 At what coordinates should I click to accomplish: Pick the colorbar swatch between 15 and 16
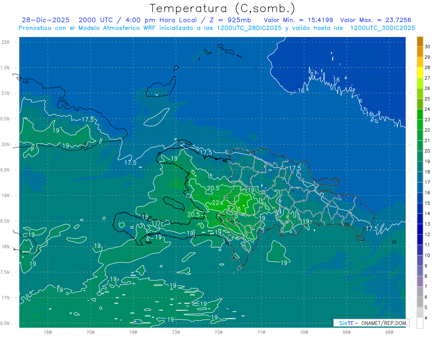pyautogui.click(x=420, y=198)
